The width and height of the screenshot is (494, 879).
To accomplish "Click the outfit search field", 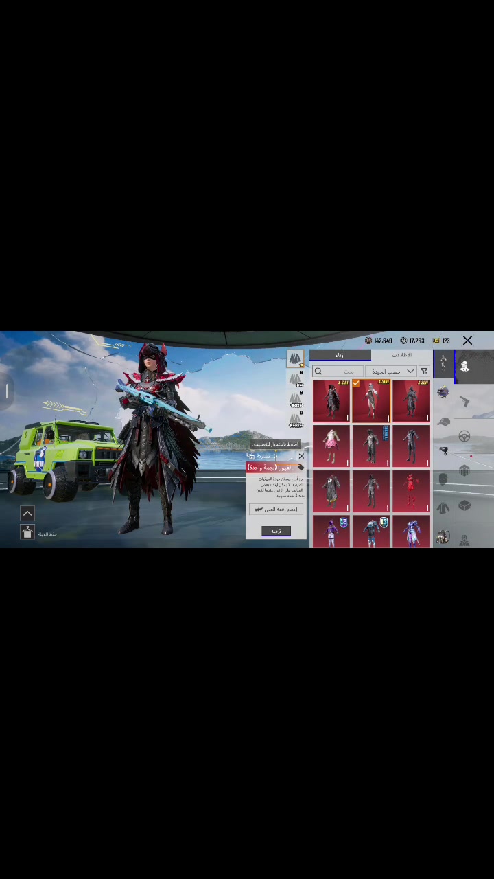I will (339, 372).
